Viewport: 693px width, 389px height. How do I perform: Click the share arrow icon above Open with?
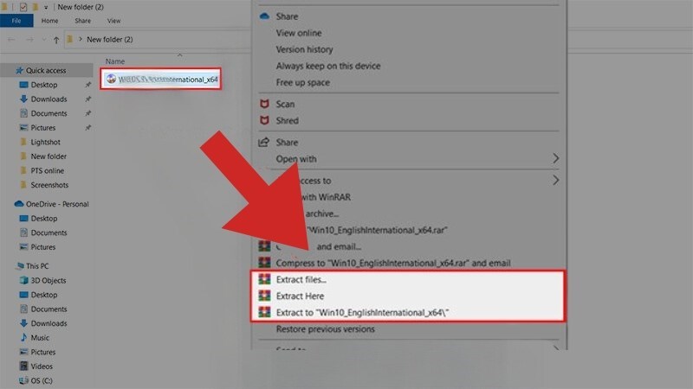pyautogui.click(x=264, y=142)
